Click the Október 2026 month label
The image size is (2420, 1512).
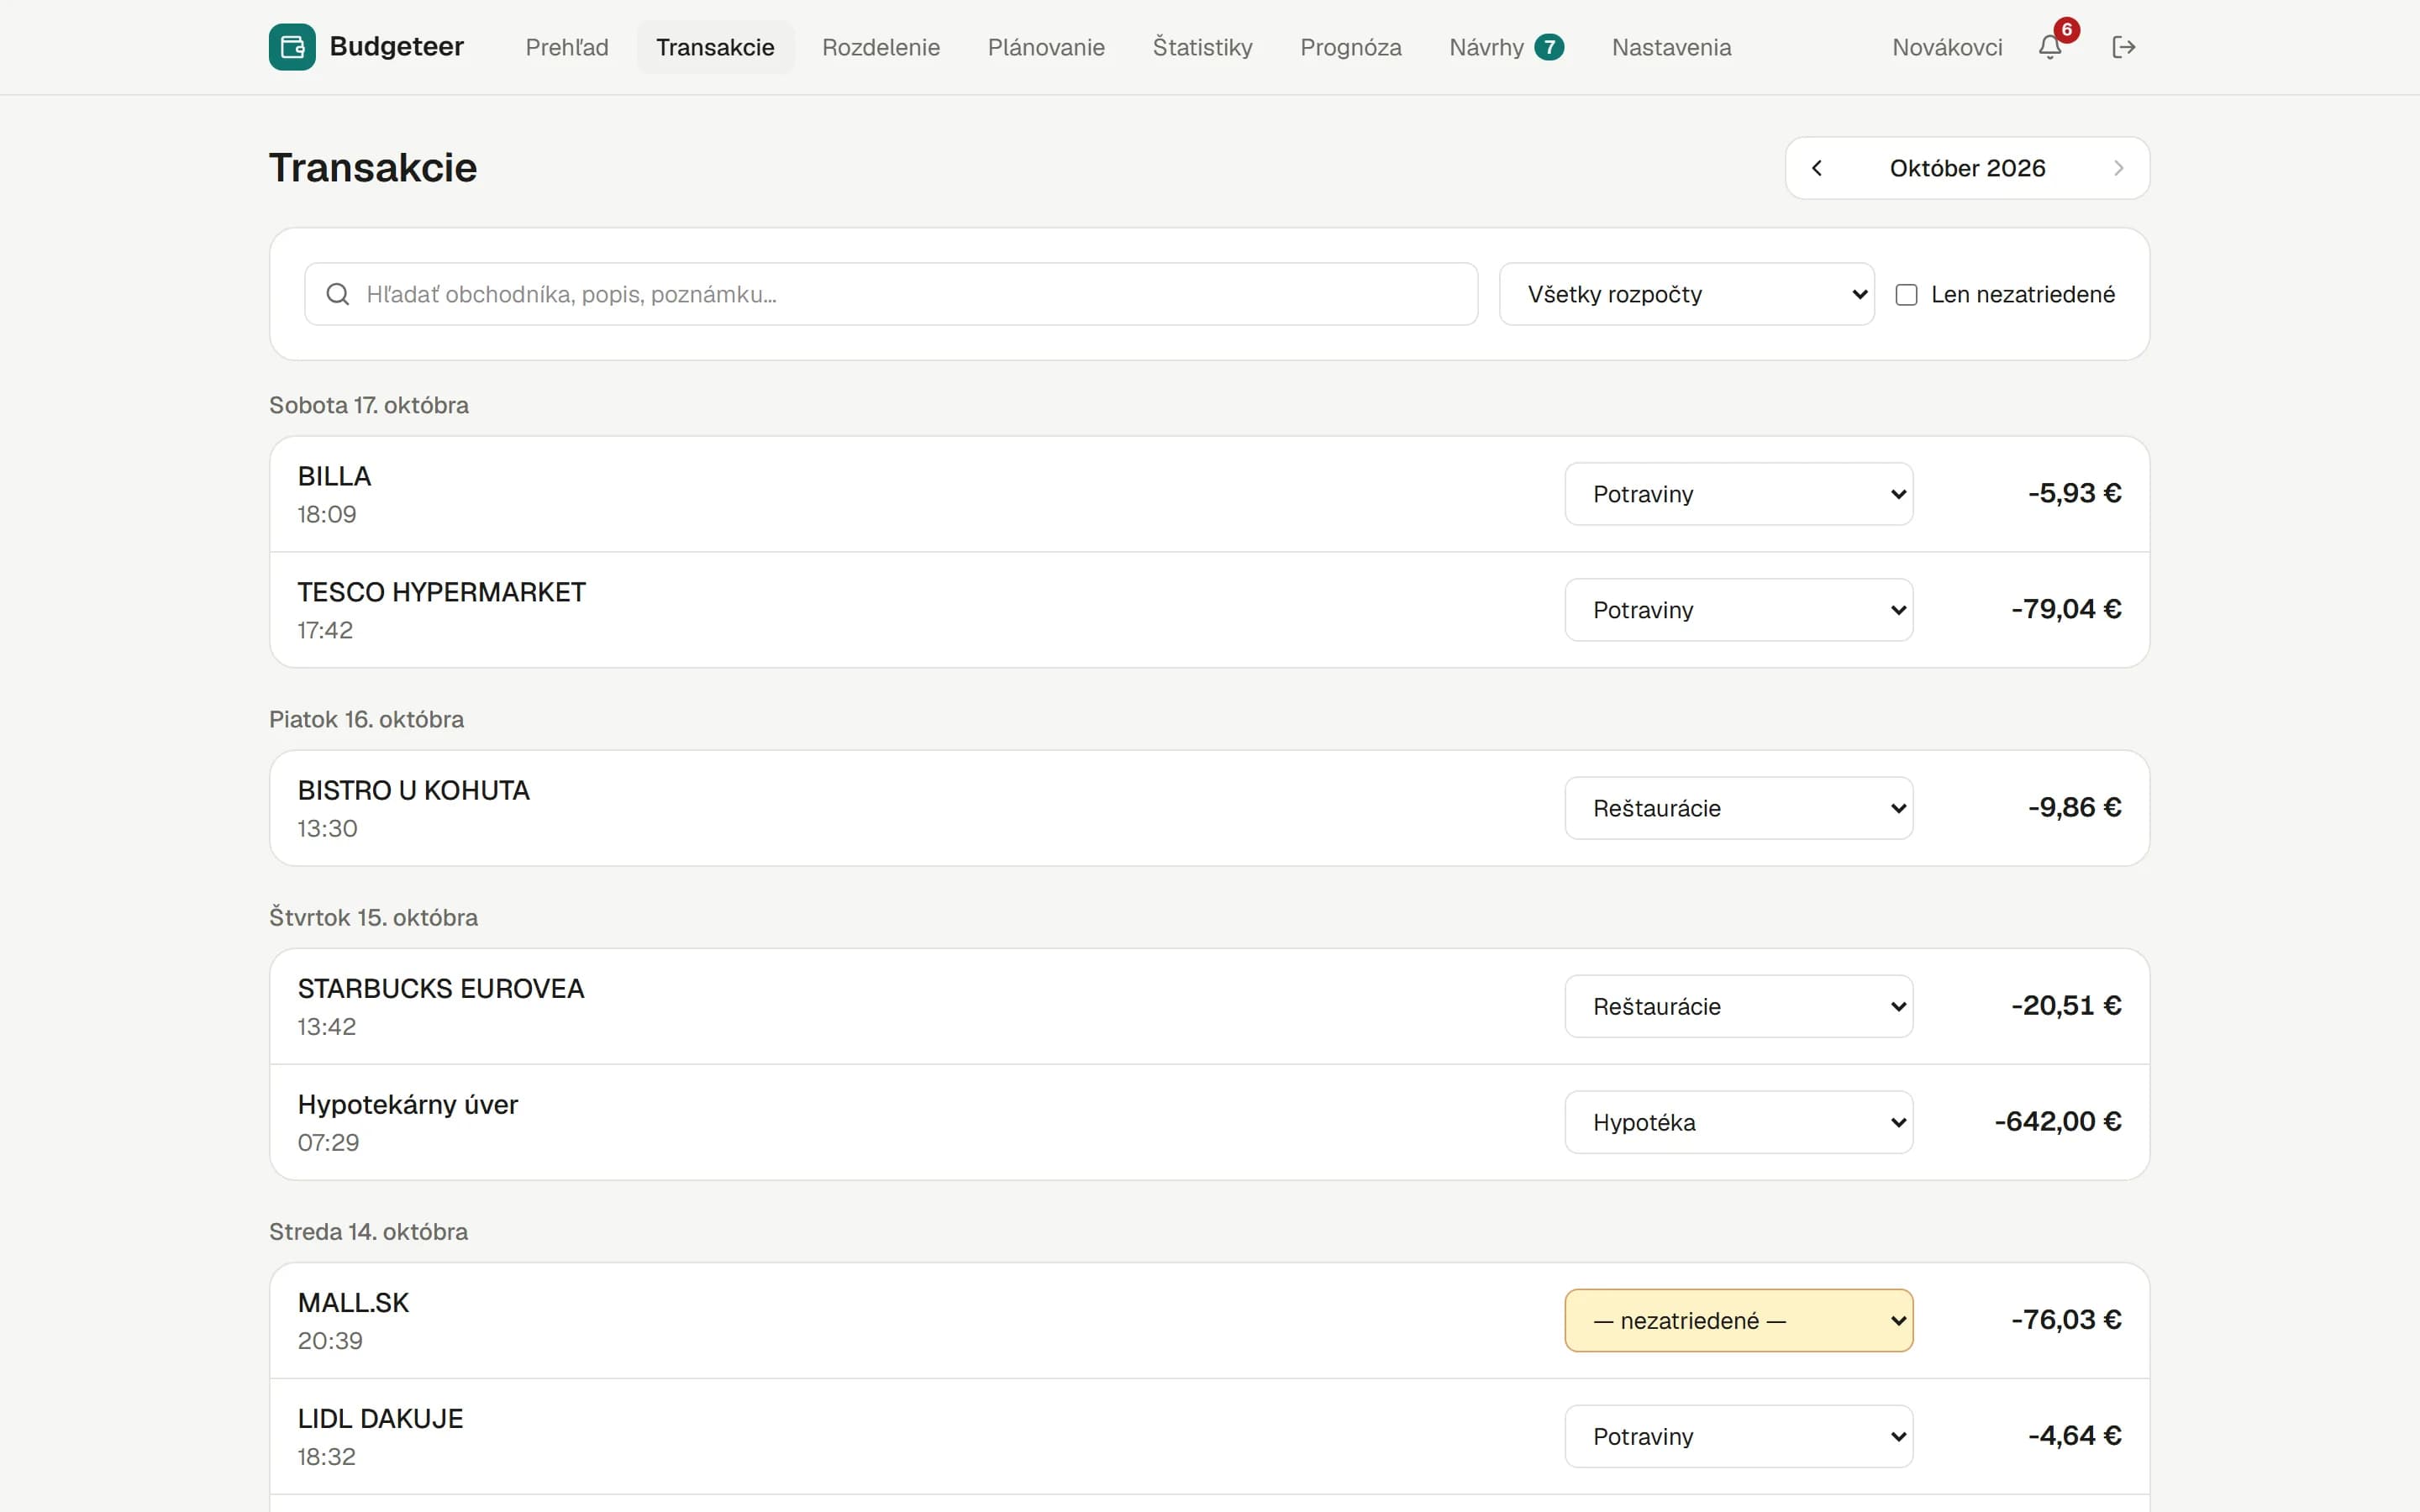coord(1967,168)
